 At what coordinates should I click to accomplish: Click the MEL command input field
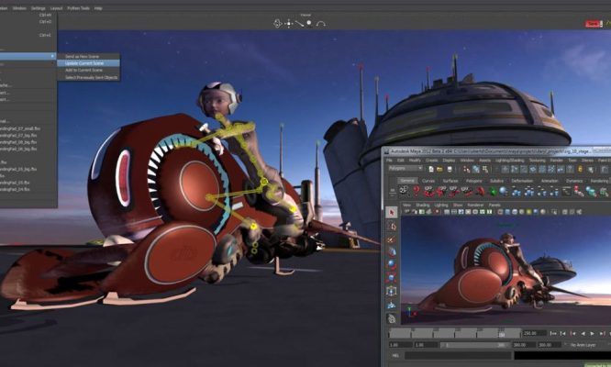coord(459,356)
